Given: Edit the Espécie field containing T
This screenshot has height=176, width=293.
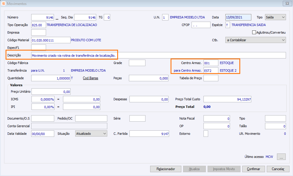Looking at the screenshot, I should (228, 25).
